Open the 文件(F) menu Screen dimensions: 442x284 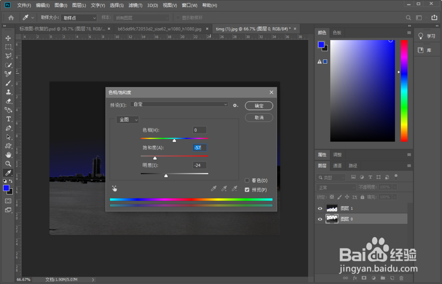click(24, 5)
